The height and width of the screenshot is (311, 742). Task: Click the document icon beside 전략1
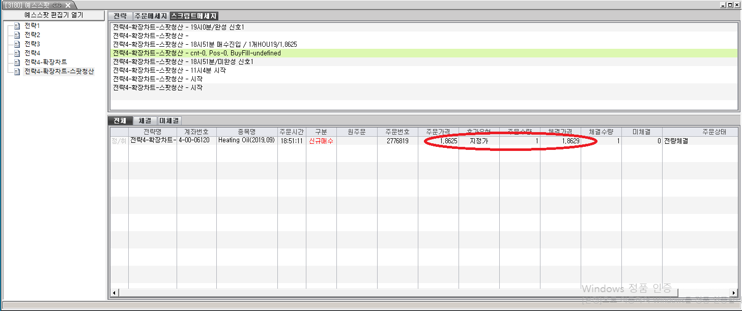(17, 26)
